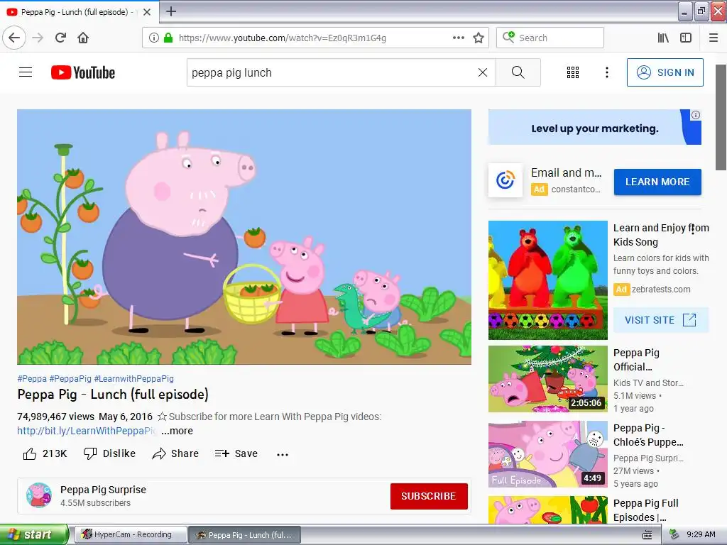The height and width of the screenshot is (545, 727).
Task: Toggle the Firefox sidebar icon
Action: [x=686, y=38]
